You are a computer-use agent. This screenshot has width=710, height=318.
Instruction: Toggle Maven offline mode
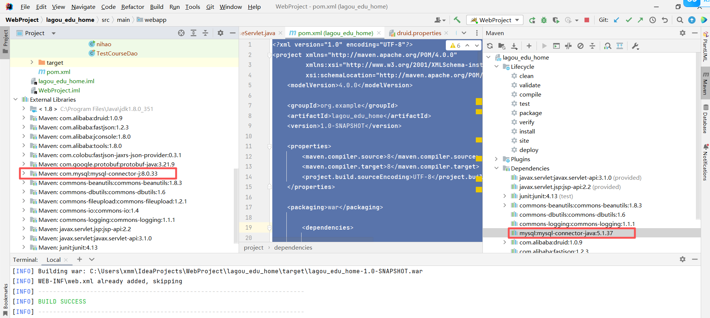tap(568, 46)
